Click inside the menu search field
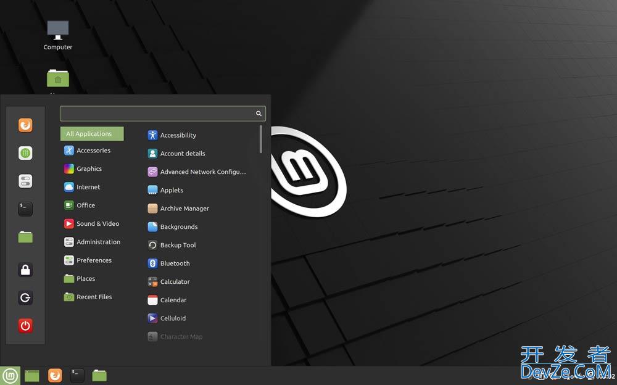The image size is (617, 385). (x=162, y=114)
